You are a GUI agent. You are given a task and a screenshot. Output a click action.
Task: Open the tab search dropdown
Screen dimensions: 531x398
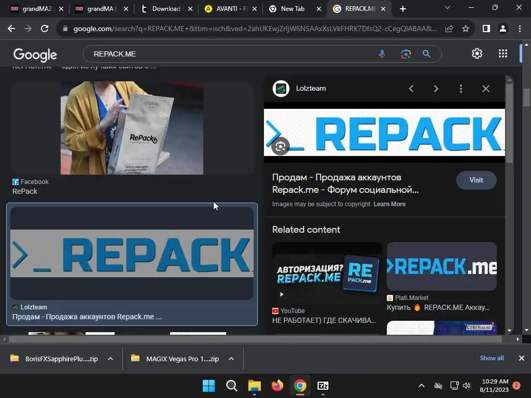pyautogui.click(x=448, y=7)
